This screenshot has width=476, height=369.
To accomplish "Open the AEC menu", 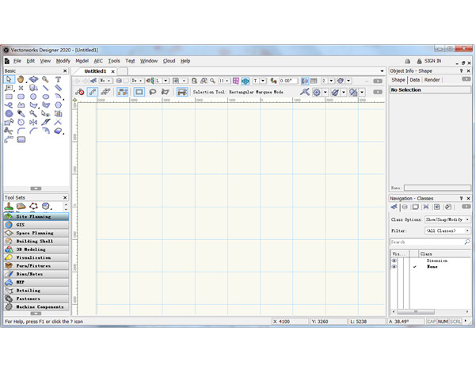I will pos(98,61).
